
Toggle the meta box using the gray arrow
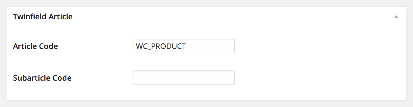click(x=396, y=17)
